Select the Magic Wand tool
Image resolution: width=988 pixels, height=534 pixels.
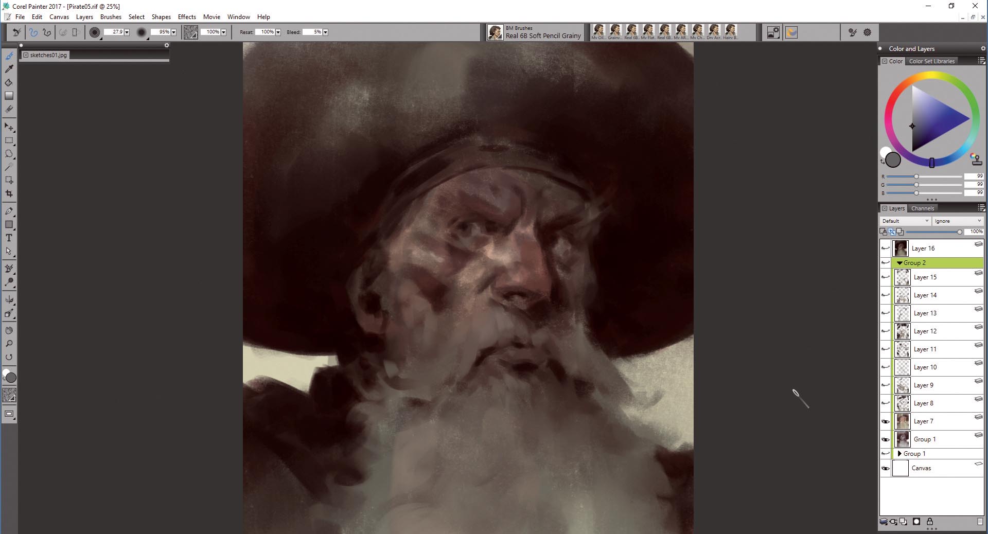tap(9, 167)
